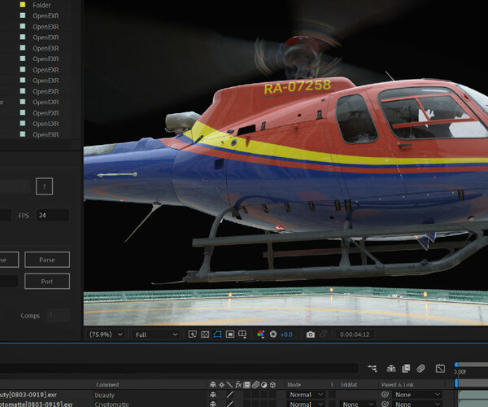This screenshot has height=407, width=488.
Task: Click the parent pick whip on Beauty layer
Action: click(385, 395)
